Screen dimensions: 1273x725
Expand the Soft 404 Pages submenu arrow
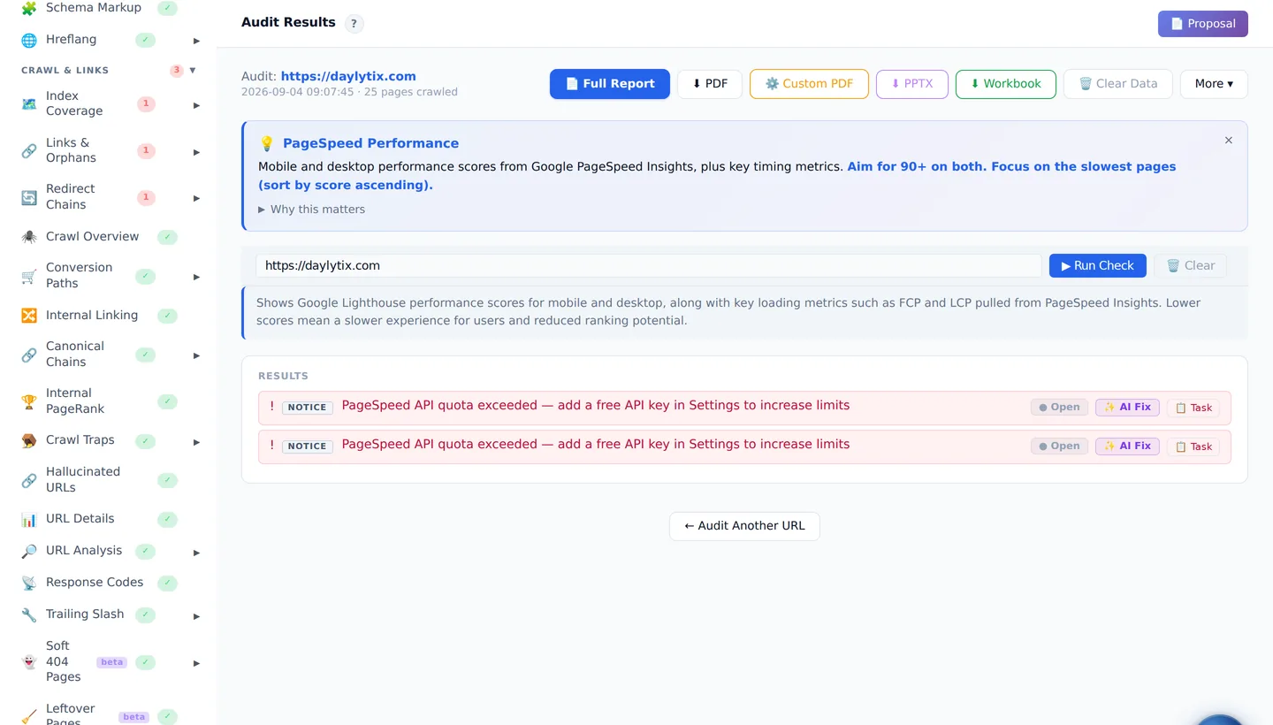pyautogui.click(x=196, y=663)
